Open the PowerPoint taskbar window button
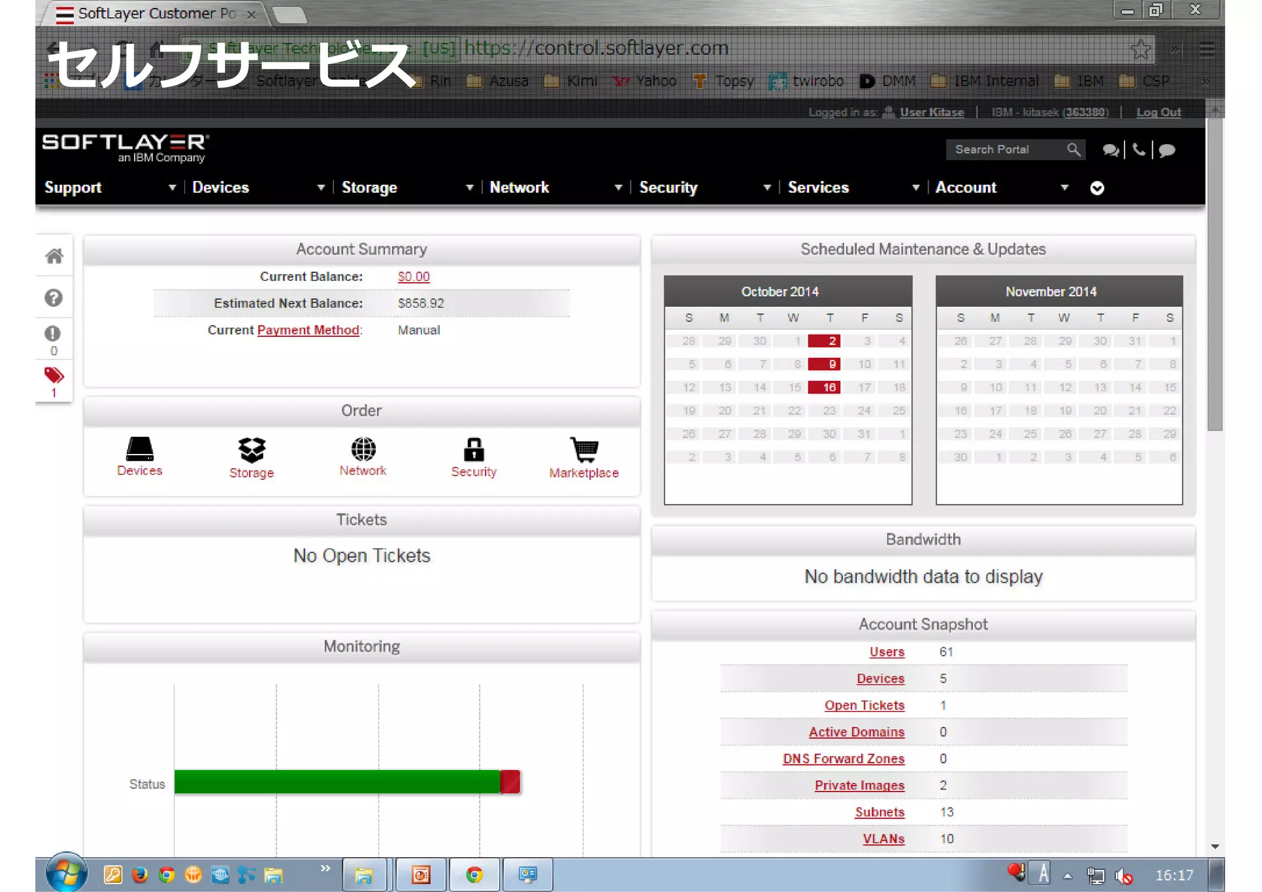The width and height of the screenshot is (1262, 892). click(x=421, y=875)
